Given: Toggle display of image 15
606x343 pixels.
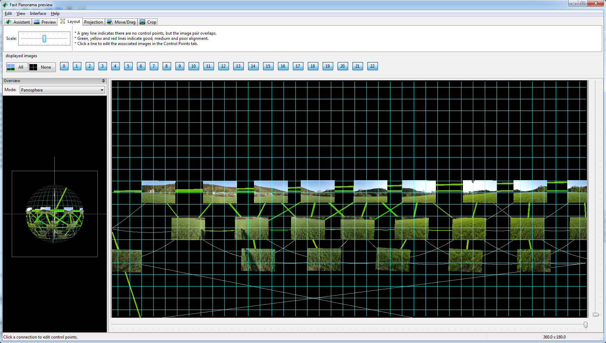Looking at the screenshot, I should (x=268, y=66).
